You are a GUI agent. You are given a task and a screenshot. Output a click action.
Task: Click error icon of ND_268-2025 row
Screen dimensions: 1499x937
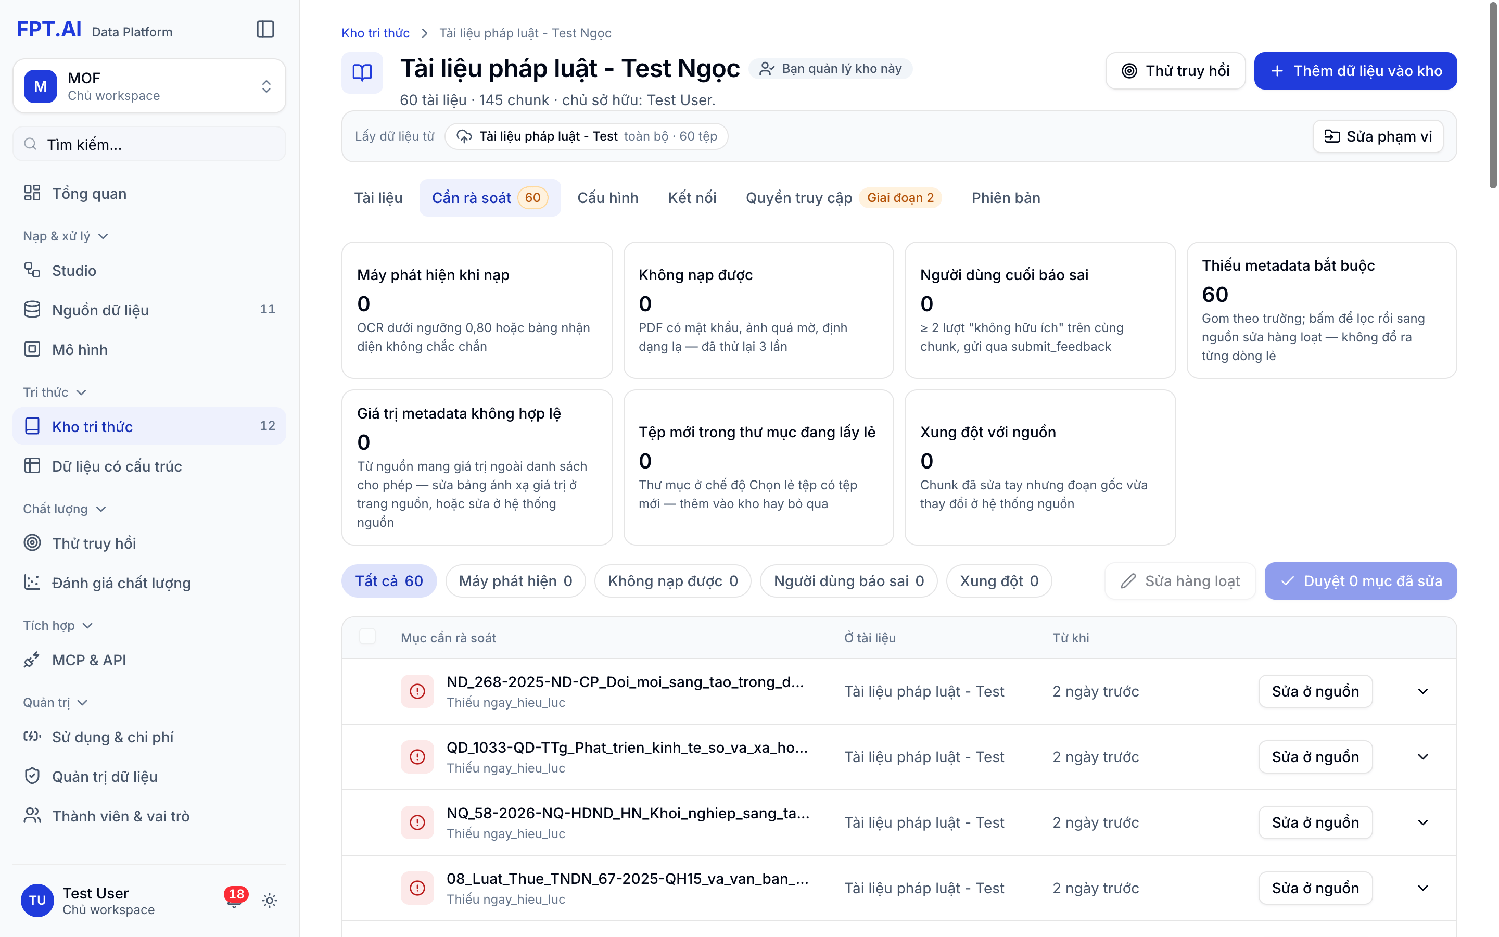tap(417, 691)
